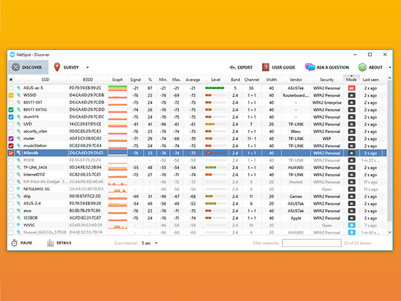The width and height of the screenshot is (401, 301).
Task: Open the Scan interval 5 sec dropdown
Action: [150, 243]
